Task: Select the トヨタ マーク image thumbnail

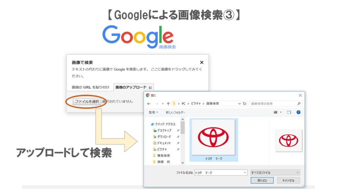Action: [214, 140]
